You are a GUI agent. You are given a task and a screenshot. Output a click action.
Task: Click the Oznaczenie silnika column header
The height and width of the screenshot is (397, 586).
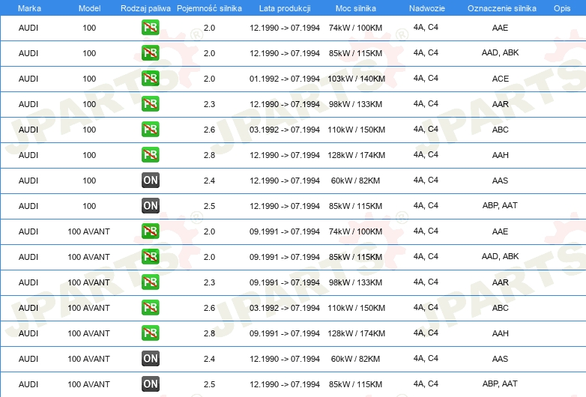click(501, 8)
